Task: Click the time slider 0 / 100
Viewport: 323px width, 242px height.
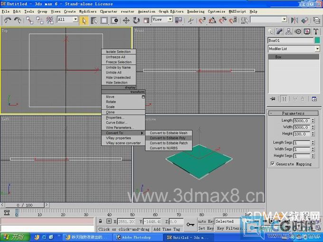Action: (25, 205)
